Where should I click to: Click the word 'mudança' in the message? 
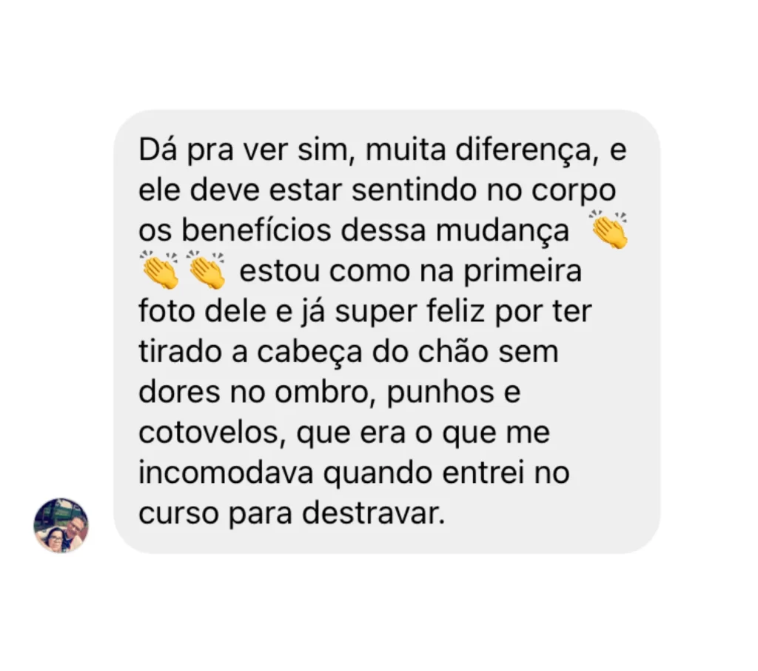[x=503, y=231]
